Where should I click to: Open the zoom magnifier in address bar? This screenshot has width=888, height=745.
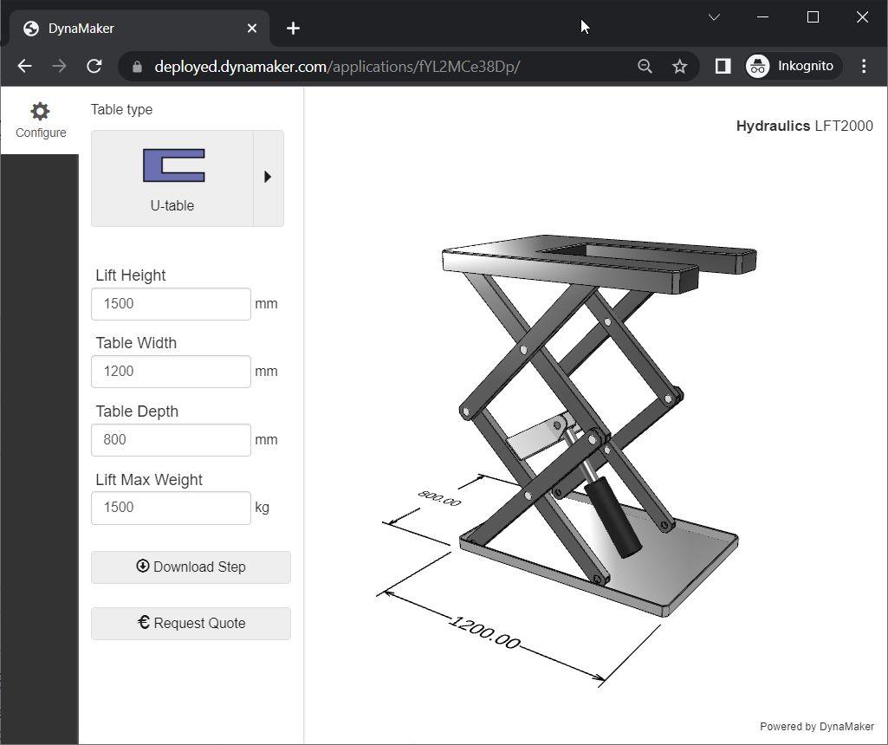[645, 66]
